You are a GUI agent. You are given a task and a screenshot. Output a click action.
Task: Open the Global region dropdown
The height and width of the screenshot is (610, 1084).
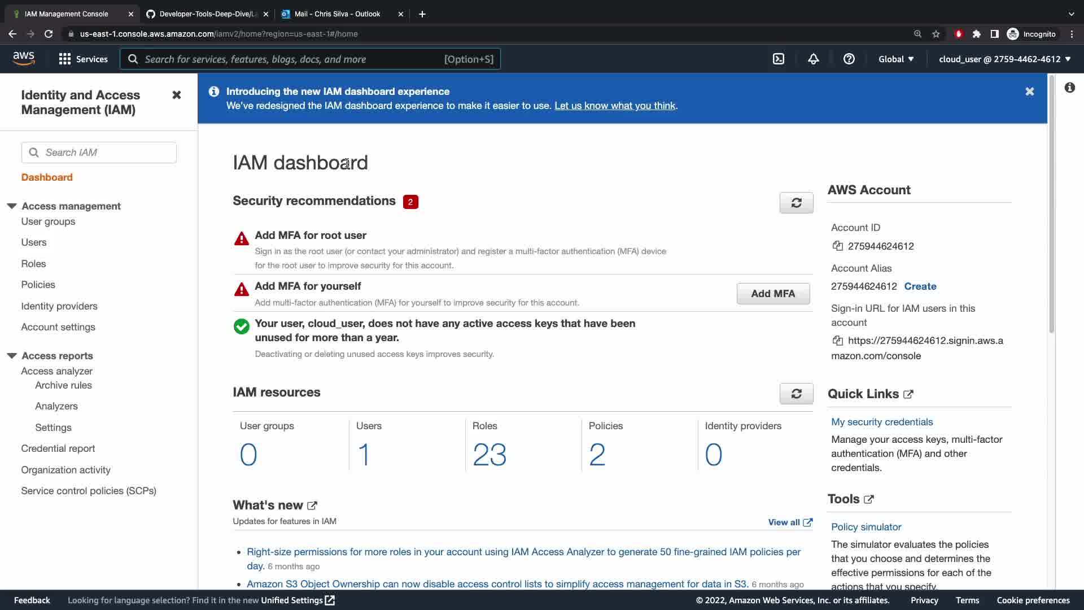(896, 59)
